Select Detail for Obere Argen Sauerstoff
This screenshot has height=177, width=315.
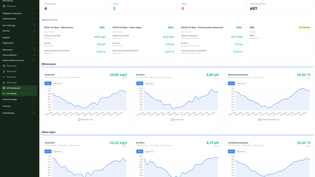(48, 151)
